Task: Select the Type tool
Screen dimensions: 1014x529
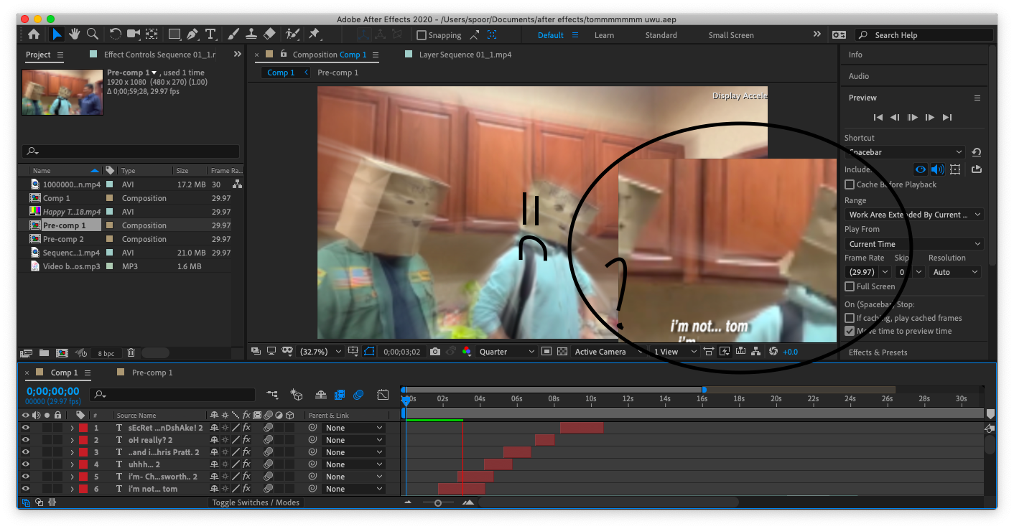Action: tap(211, 34)
